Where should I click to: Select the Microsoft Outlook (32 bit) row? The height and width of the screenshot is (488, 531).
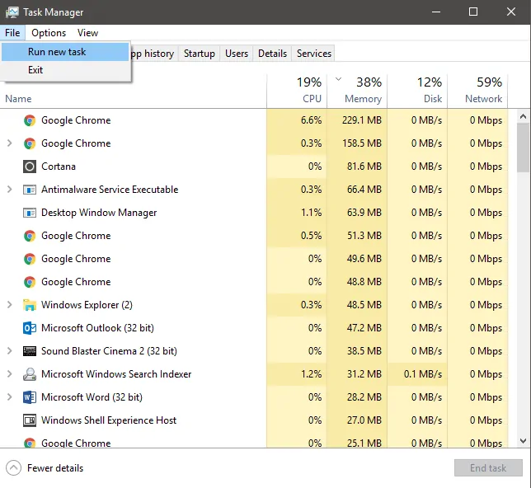[254, 328]
